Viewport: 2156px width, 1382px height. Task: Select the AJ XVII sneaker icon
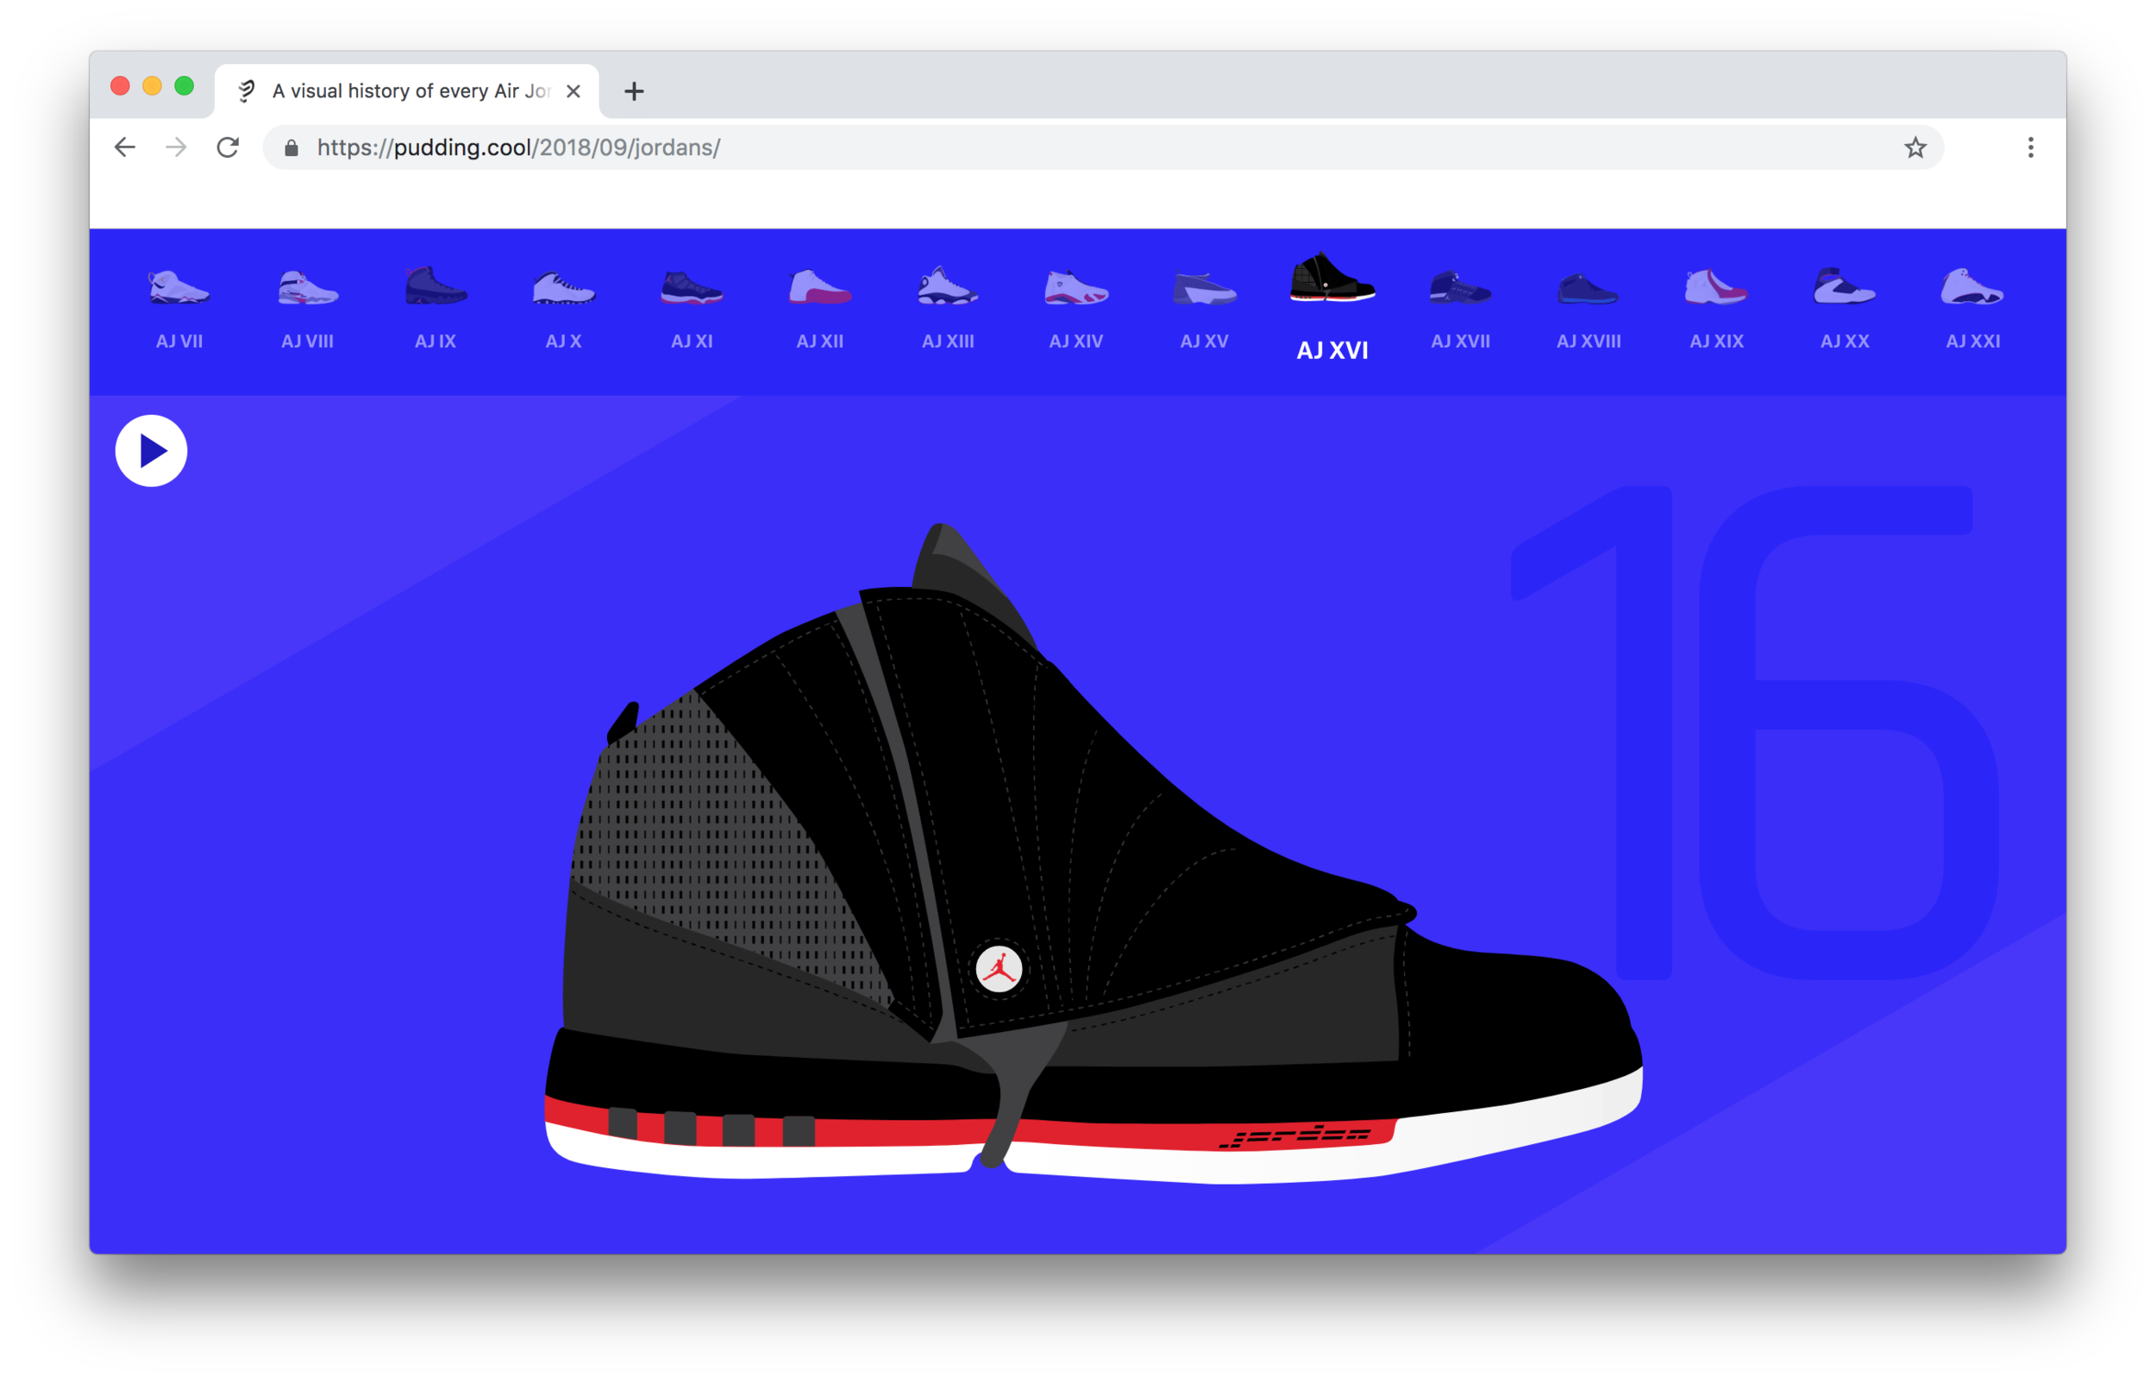(x=1460, y=287)
